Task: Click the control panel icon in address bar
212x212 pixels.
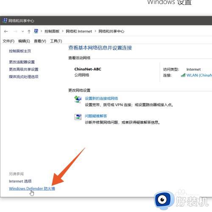Action: [36, 31]
